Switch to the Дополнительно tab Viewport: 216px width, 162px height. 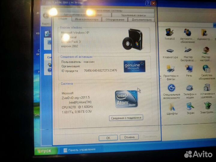[142, 20]
